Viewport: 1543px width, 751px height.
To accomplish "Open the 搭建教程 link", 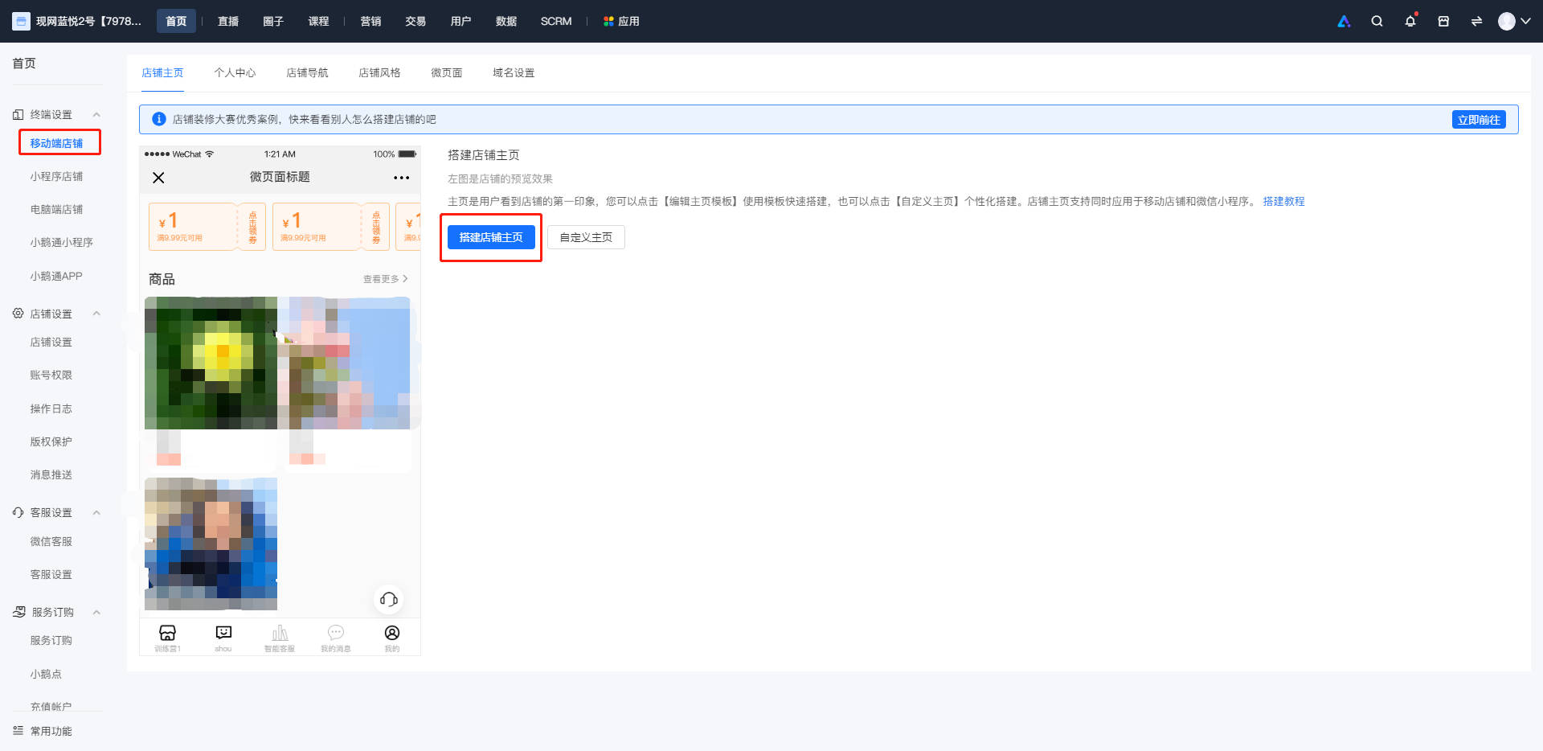I will click(x=1283, y=202).
